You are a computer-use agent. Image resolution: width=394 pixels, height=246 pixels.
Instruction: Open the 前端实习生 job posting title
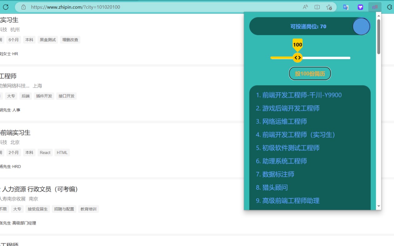coord(15,133)
